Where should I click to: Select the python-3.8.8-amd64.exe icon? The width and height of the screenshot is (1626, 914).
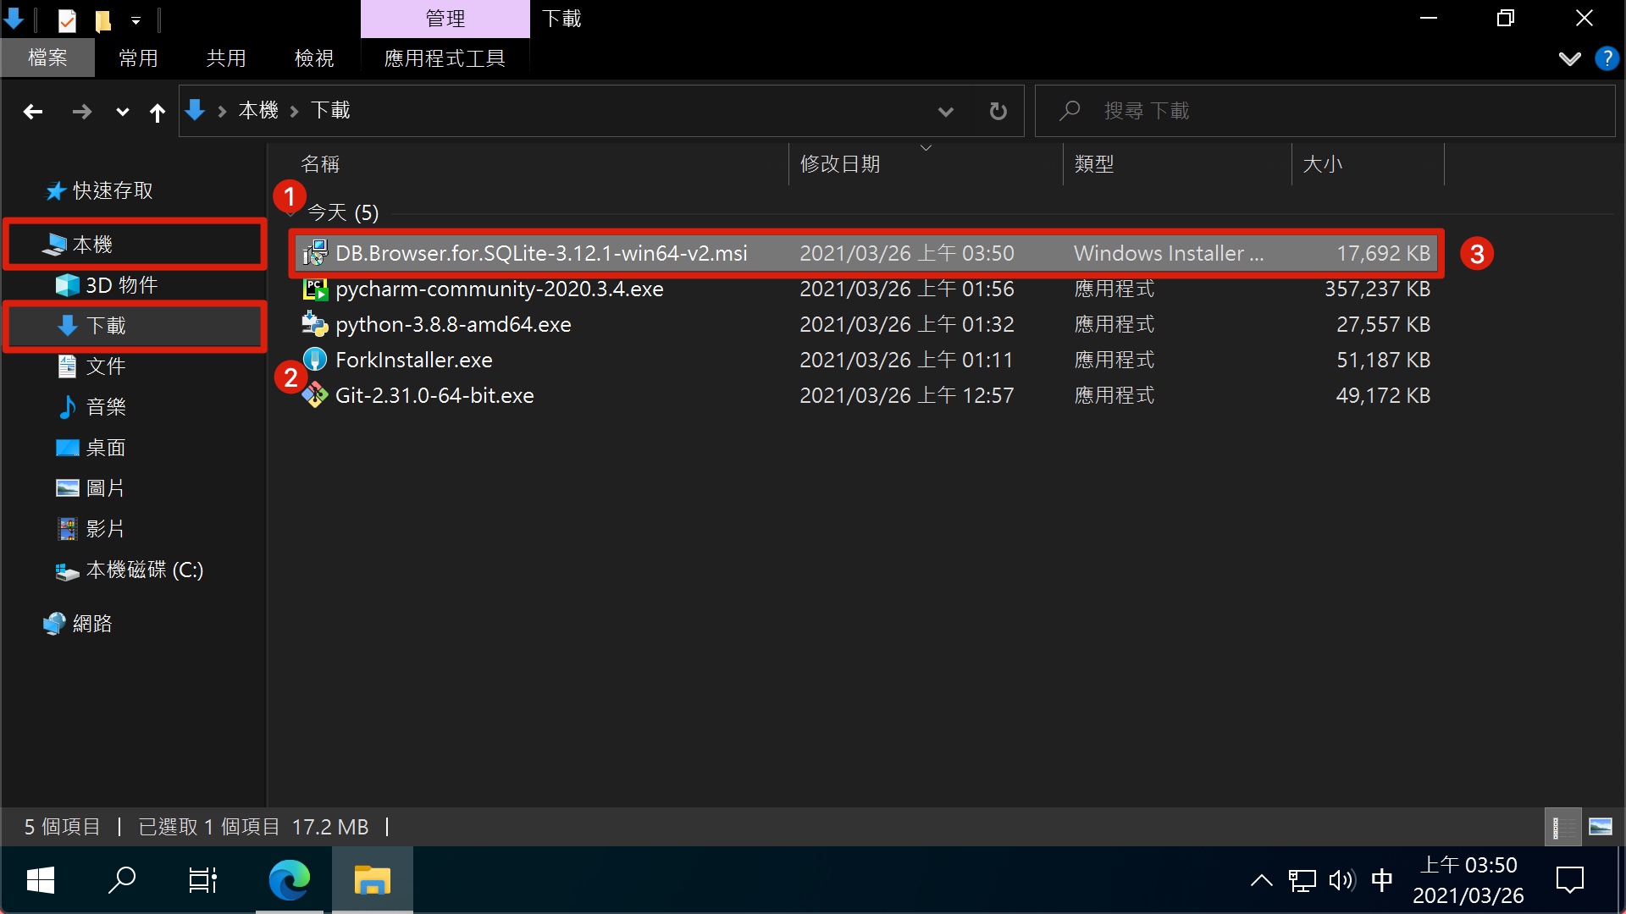(x=315, y=324)
